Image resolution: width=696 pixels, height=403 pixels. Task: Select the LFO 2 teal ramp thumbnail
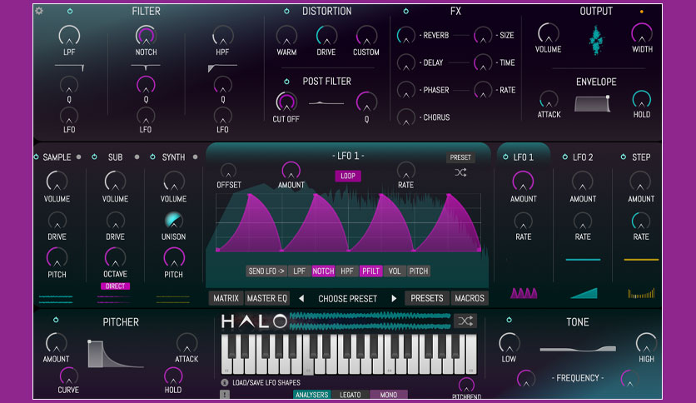click(x=584, y=293)
